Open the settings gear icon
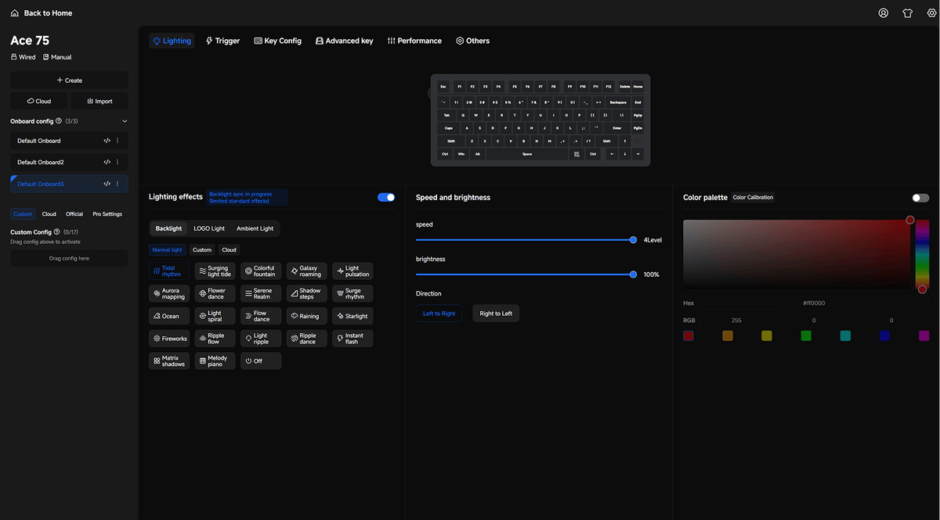This screenshot has height=520, width=940. [931, 13]
